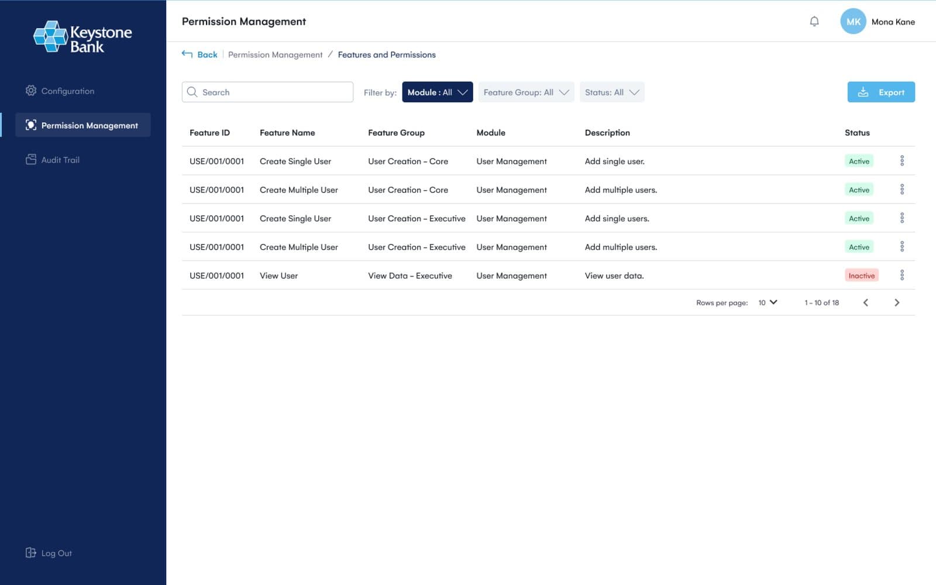This screenshot has width=936, height=585.
Task: Click the back arrow icon
Action: pos(187,54)
